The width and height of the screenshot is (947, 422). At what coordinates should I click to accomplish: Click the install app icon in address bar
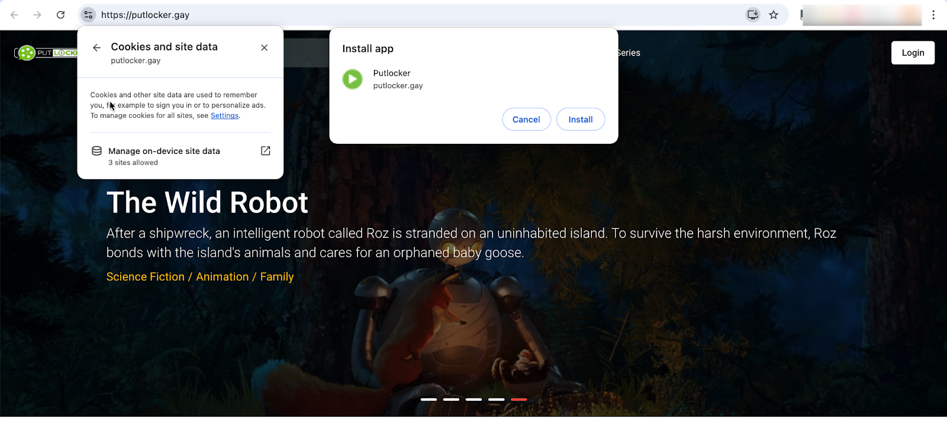(x=753, y=15)
